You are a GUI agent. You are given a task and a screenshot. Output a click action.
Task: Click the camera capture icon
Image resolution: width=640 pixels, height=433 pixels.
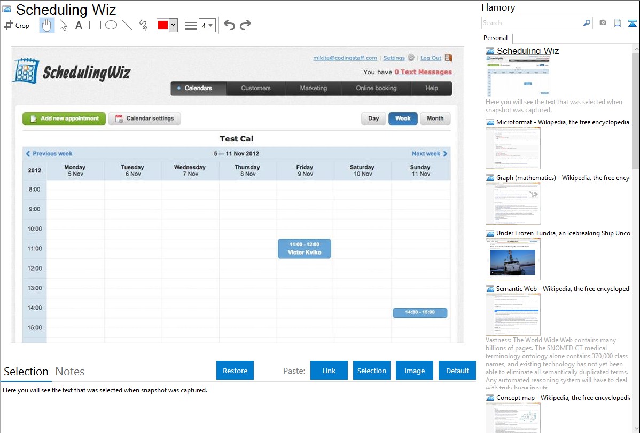coord(603,23)
